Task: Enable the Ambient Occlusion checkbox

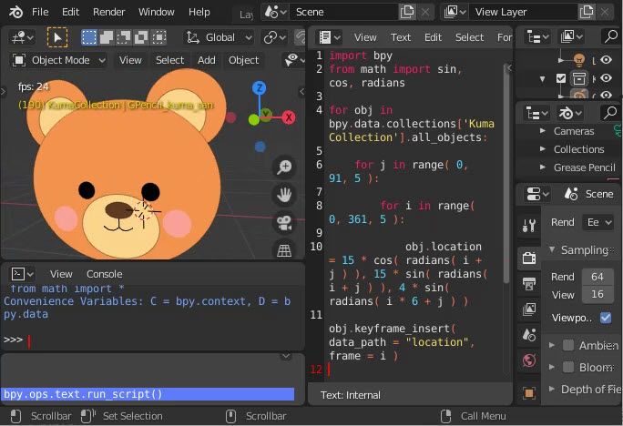Action: point(568,345)
